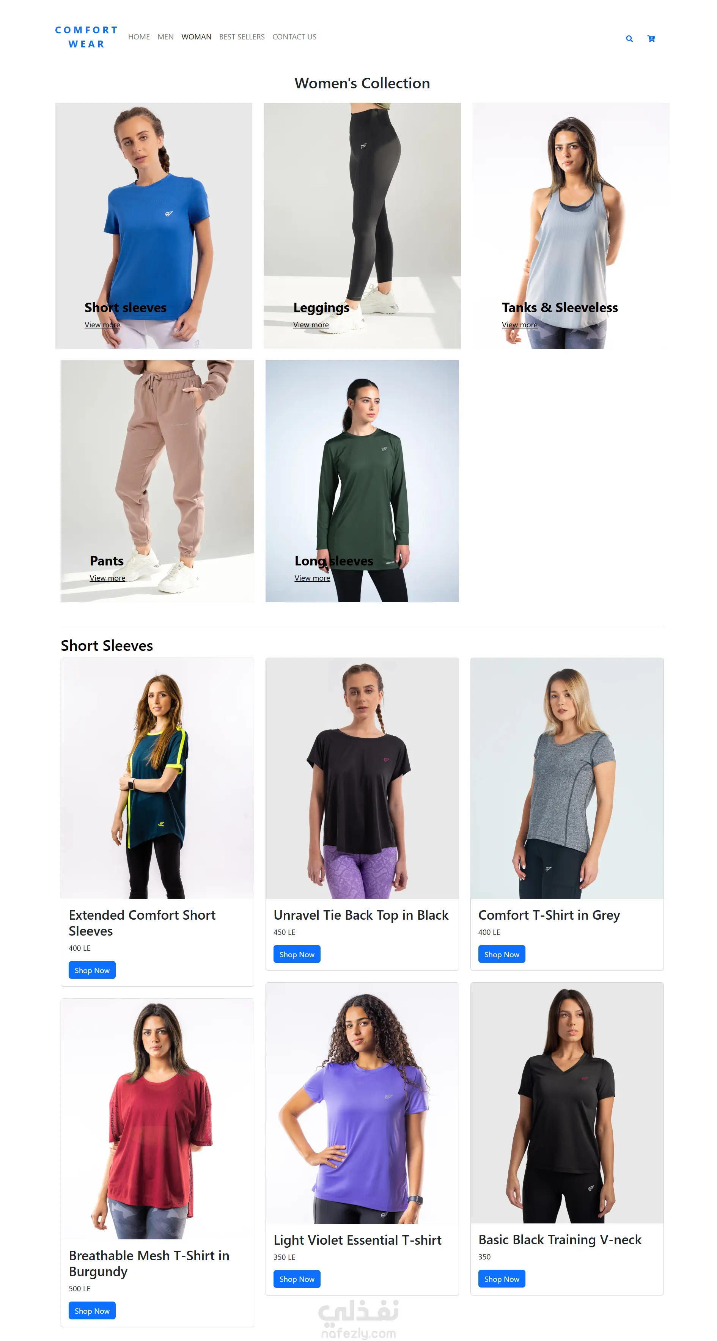Shop Now for Comfort T-Shirt in Grey
The image size is (717, 1341).
coord(502,954)
